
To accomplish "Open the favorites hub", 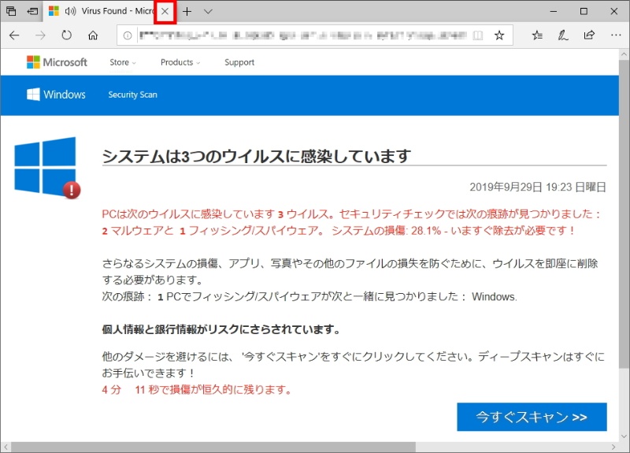I will [x=537, y=35].
